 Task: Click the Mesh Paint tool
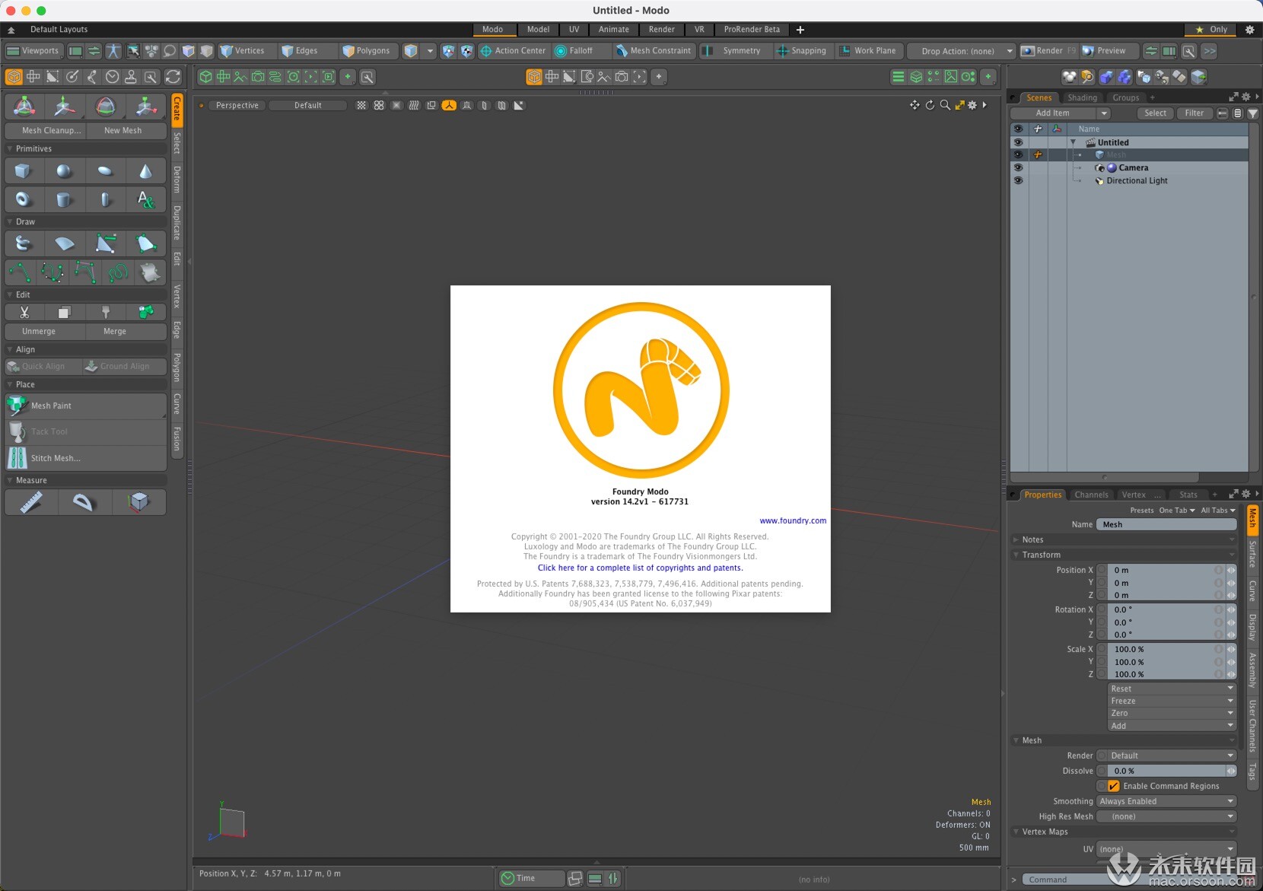(85, 406)
